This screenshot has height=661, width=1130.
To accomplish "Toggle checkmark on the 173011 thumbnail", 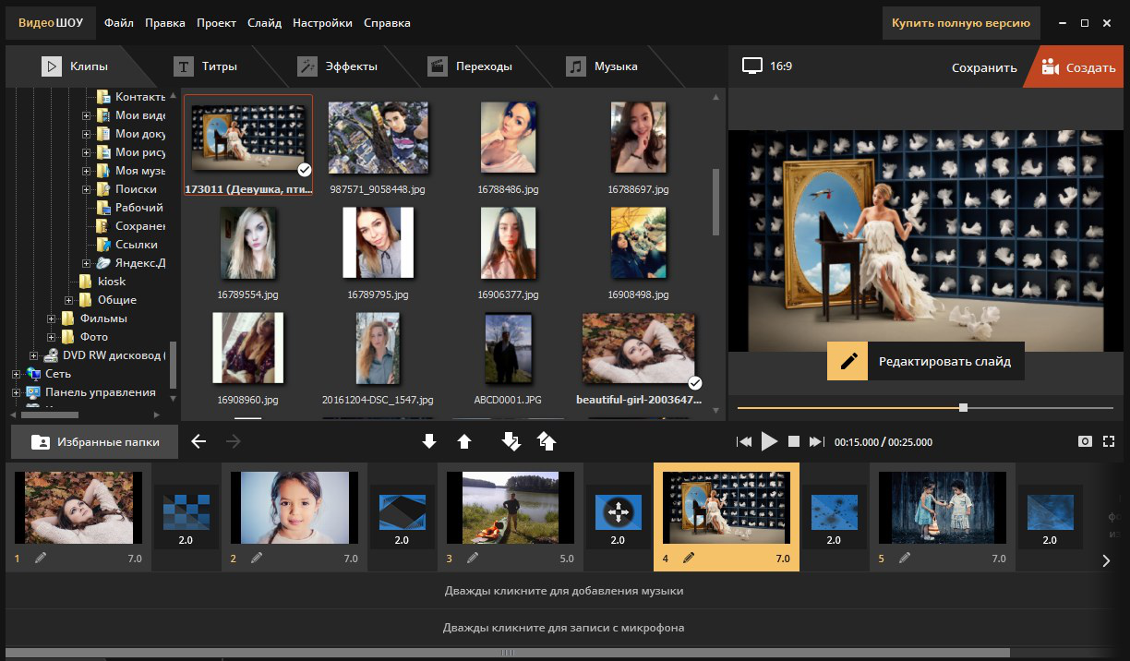I will 304,170.
